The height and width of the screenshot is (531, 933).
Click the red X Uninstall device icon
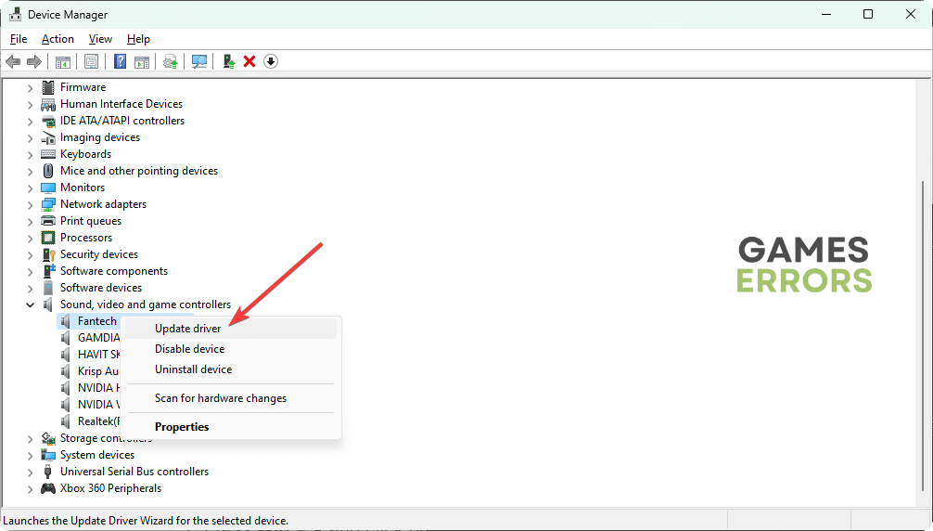pyautogui.click(x=249, y=61)
